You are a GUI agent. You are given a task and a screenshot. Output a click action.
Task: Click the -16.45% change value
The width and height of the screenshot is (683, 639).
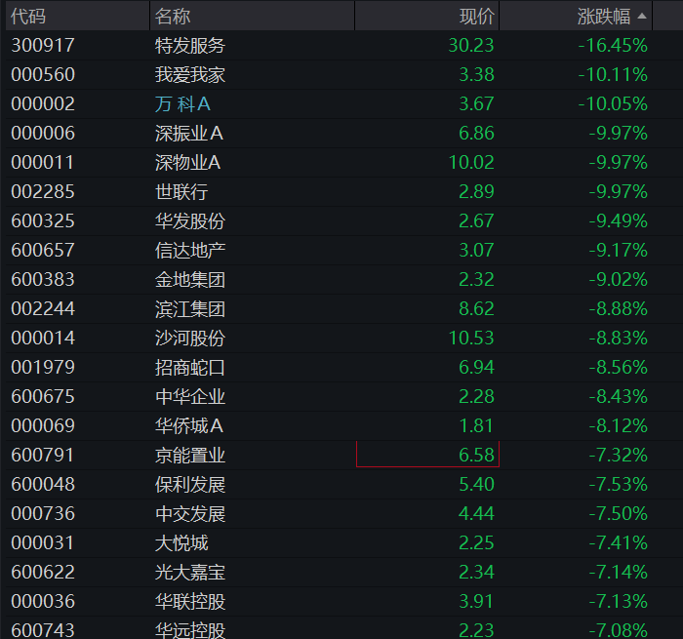613,45
